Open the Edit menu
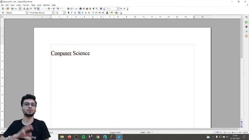The image size is (249, 140). pos(7,5)
